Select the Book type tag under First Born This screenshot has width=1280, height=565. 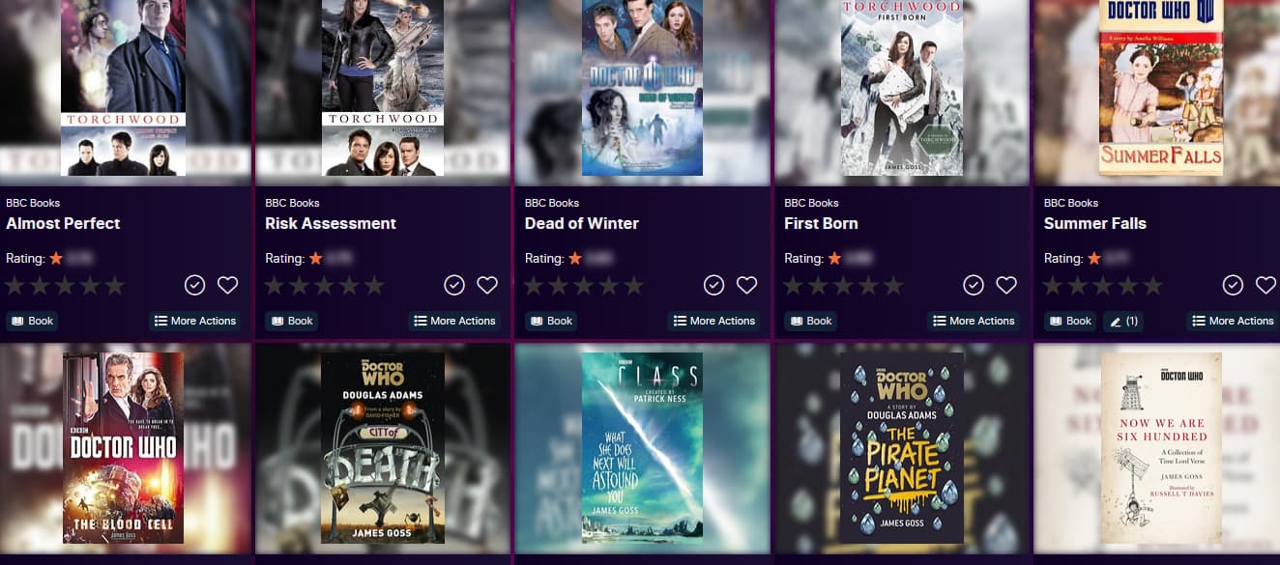click(x=810, y=321)
